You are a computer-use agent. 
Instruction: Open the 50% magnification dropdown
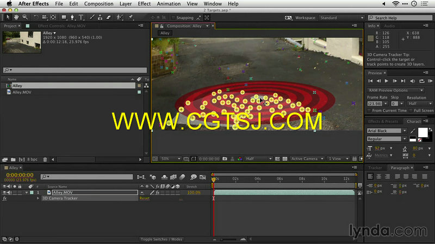tap(171, 159)
